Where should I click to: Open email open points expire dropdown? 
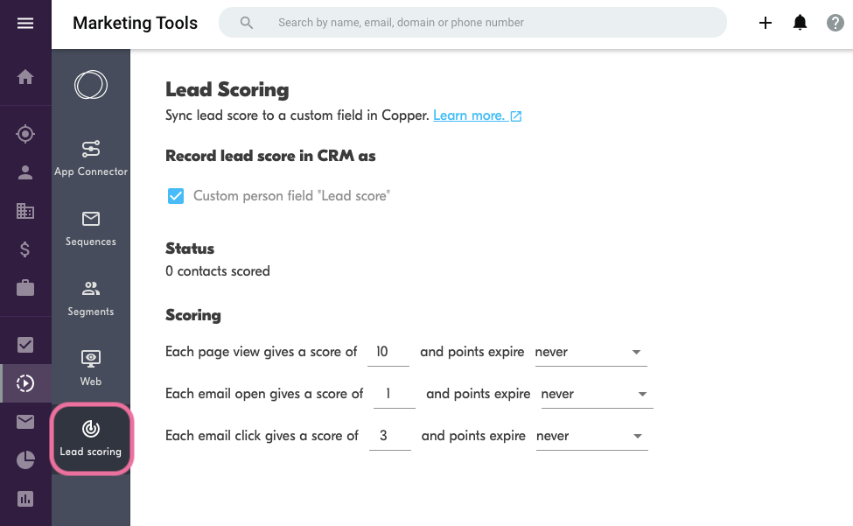point(597,394)
